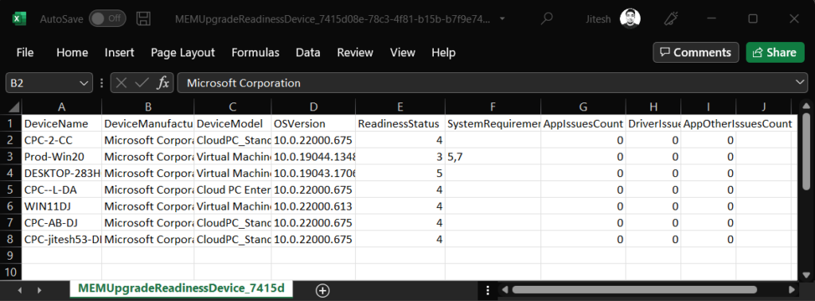
Task: Click the Insert Function fx icon
Action: click(163, 83)
